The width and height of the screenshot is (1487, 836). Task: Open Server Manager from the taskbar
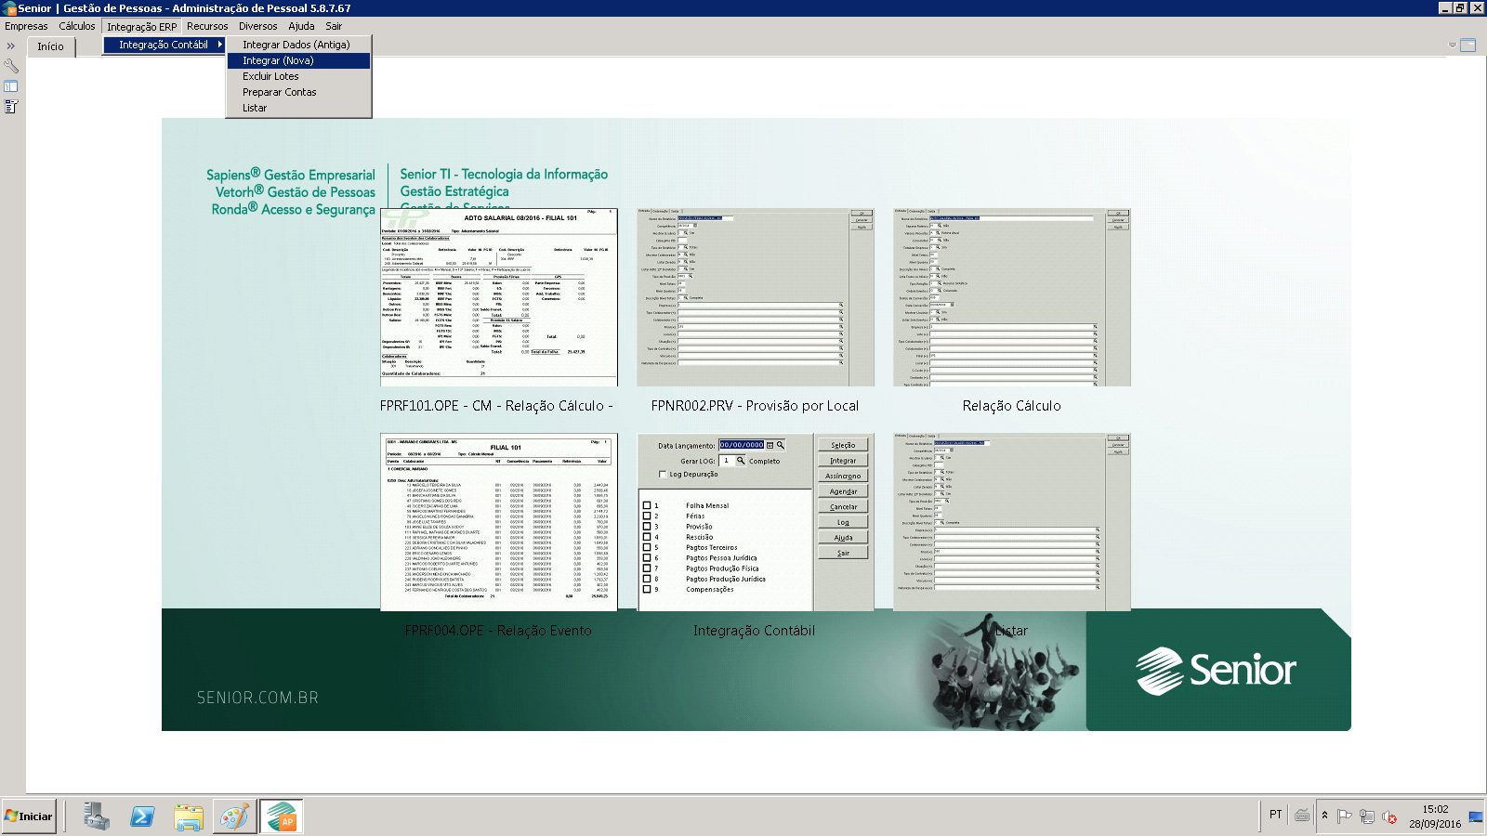(96, 816)
